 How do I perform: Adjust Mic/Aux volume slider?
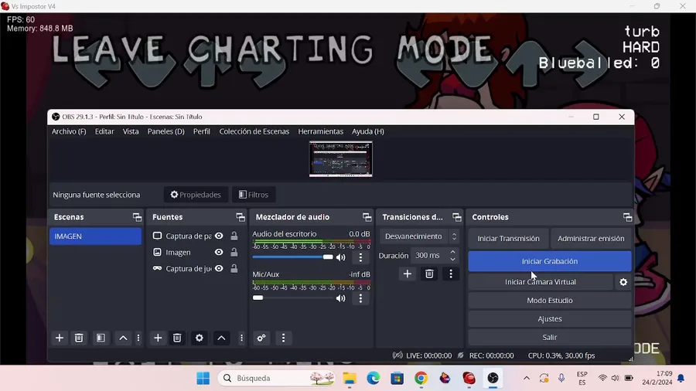click(292, 298)
